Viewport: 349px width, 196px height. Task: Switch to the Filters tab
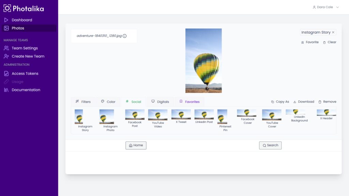[x=83, y=102]
